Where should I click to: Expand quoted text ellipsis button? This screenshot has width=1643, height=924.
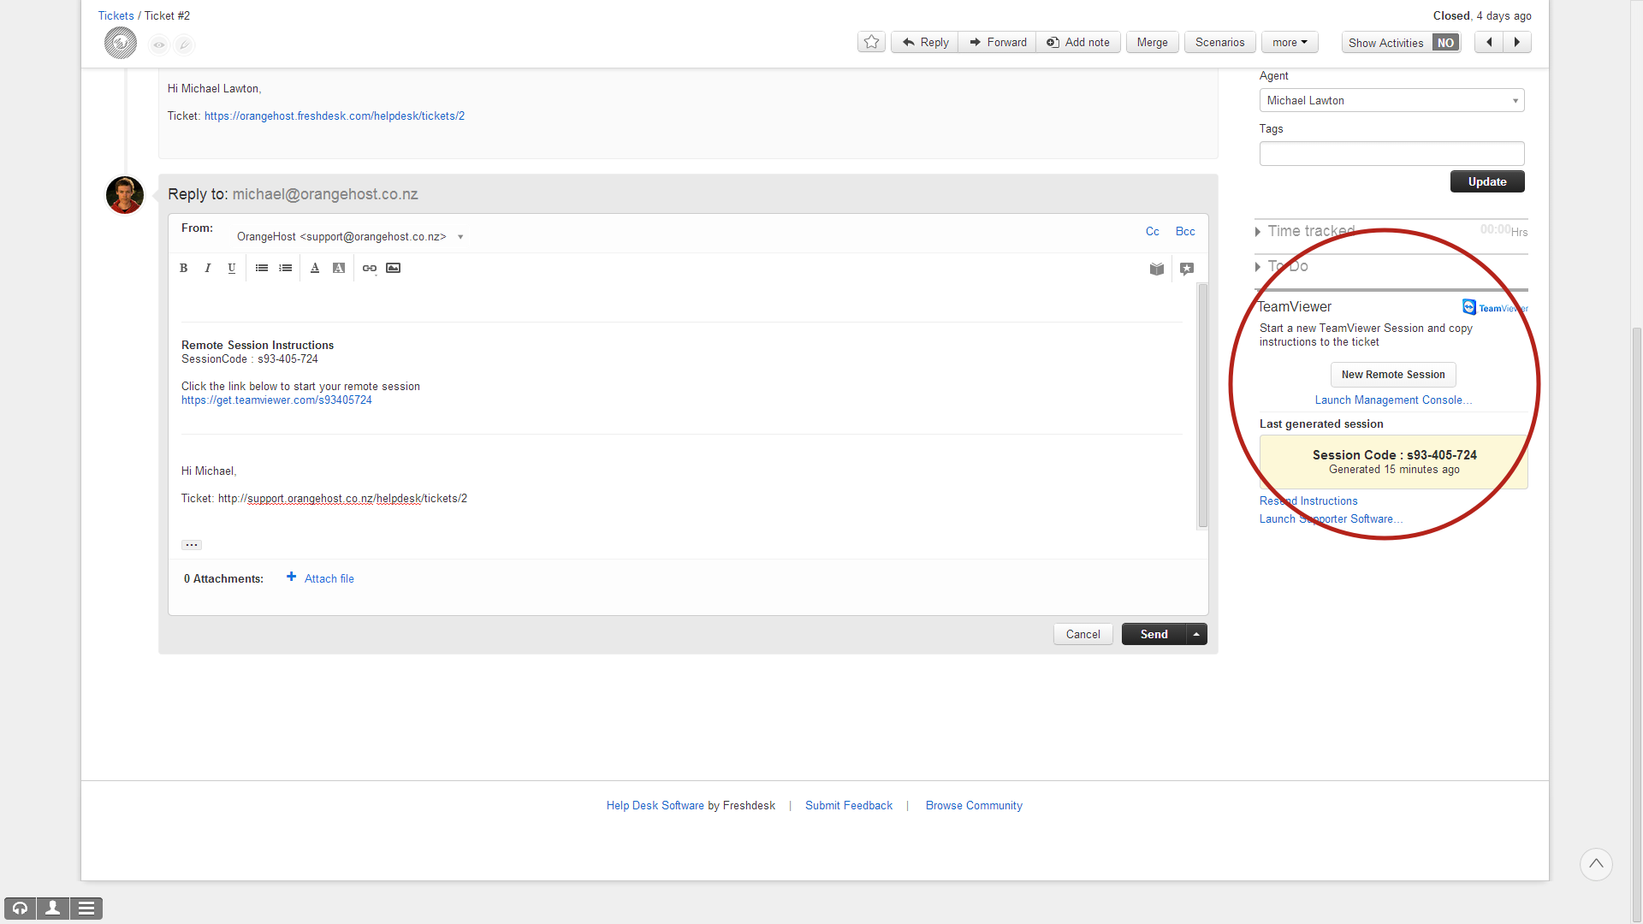192,545
